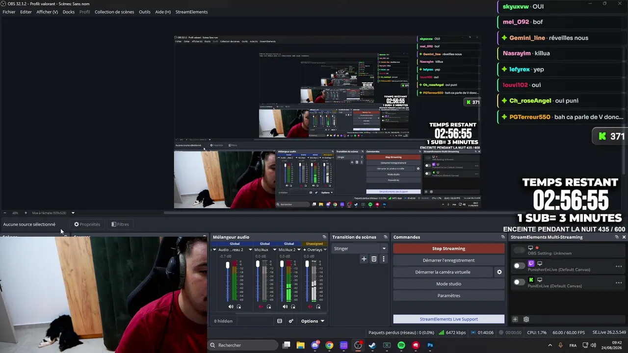
Task: Zoom in the preview with plus icon
Action: pyautogui.click(x=26, y=213)
